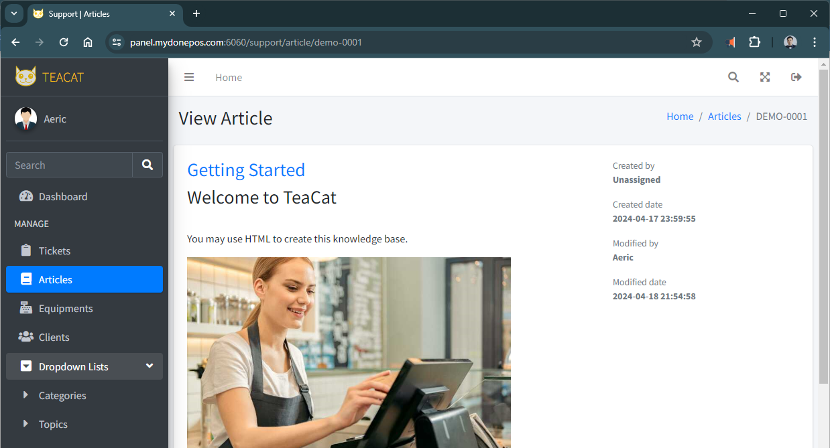Click Aeric's user avatar in sidebar
The width and height of the screenshot is (830, 448).
pos(25,119)
